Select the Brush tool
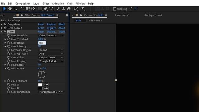 (58, 9)
